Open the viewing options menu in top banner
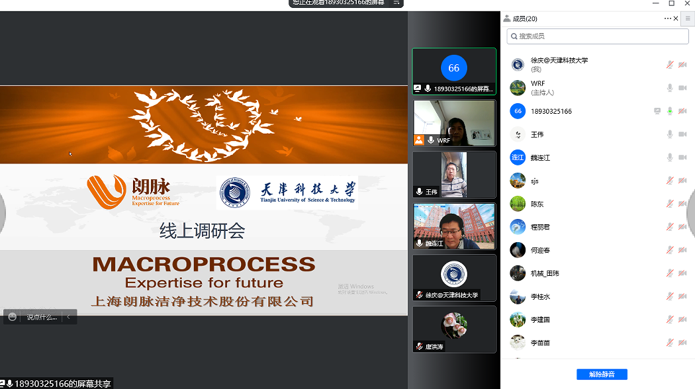 [396, 3]
